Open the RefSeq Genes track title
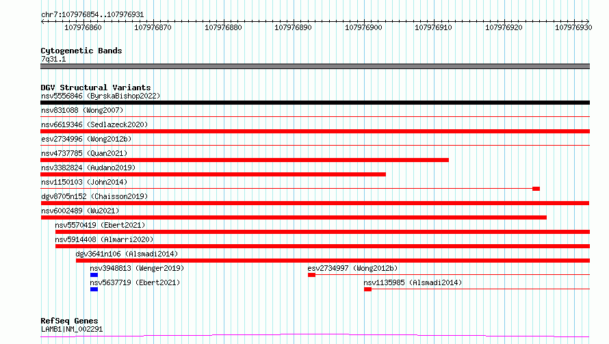Viewport: 609px width, 344px height. (x=69, y=321)
